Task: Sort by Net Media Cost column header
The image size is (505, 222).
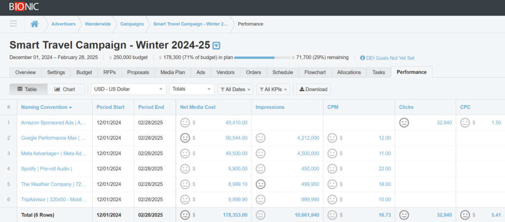Action: [198, 107]
